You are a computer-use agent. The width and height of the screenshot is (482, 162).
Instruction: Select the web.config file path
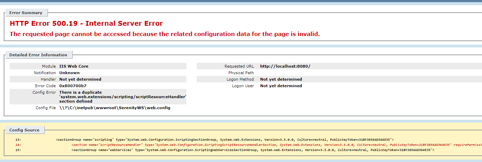[115, 108]
